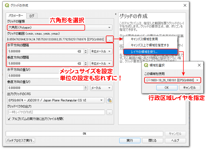Close the グリッドの作成 window
The width and height of the screenshot is (206, 149).
(185, 5)
